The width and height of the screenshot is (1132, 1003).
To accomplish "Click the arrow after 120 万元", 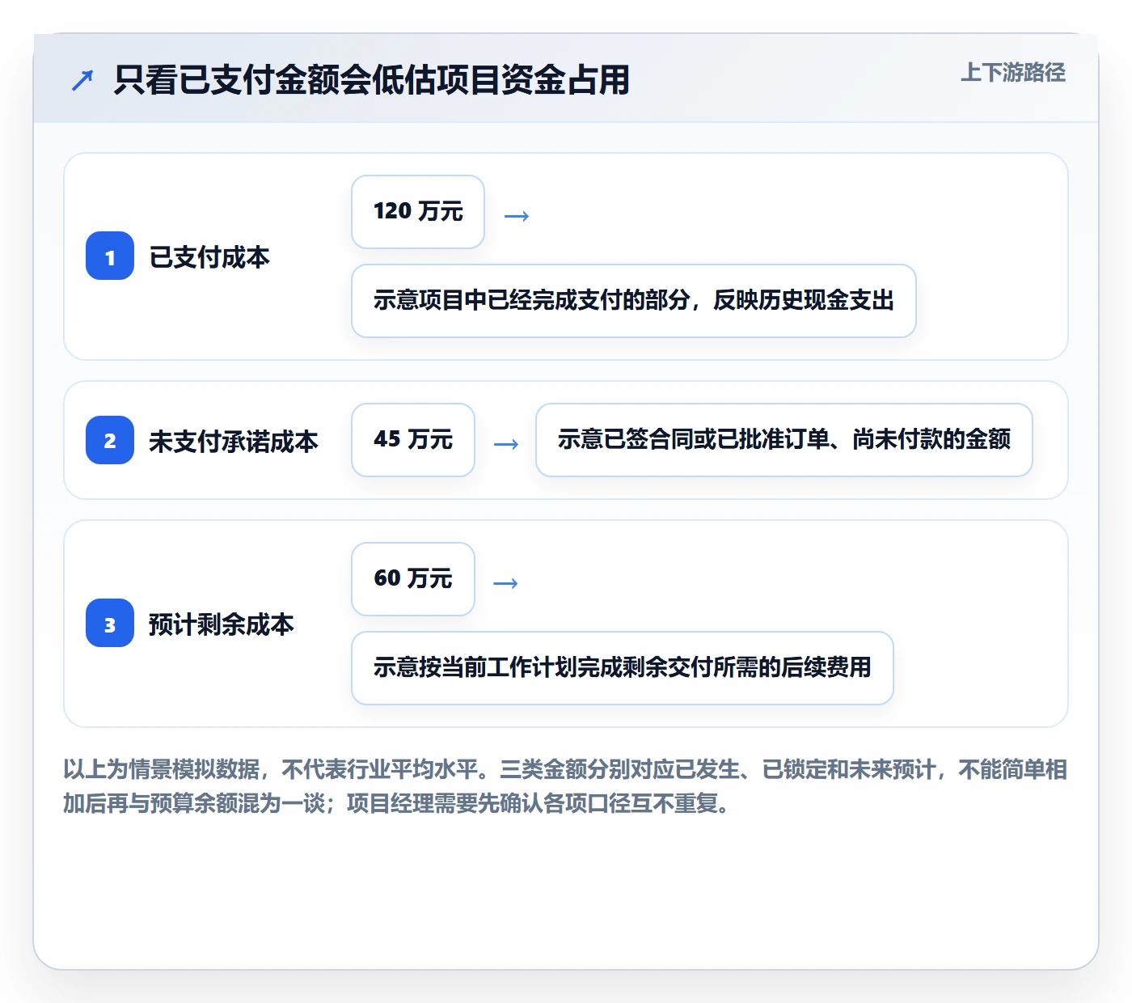I will (x=517, y=216).
